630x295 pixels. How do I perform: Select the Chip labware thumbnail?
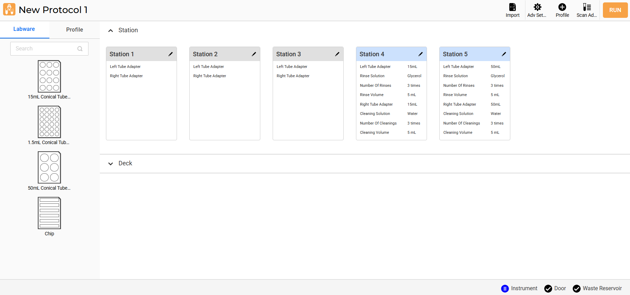[49, 213]
